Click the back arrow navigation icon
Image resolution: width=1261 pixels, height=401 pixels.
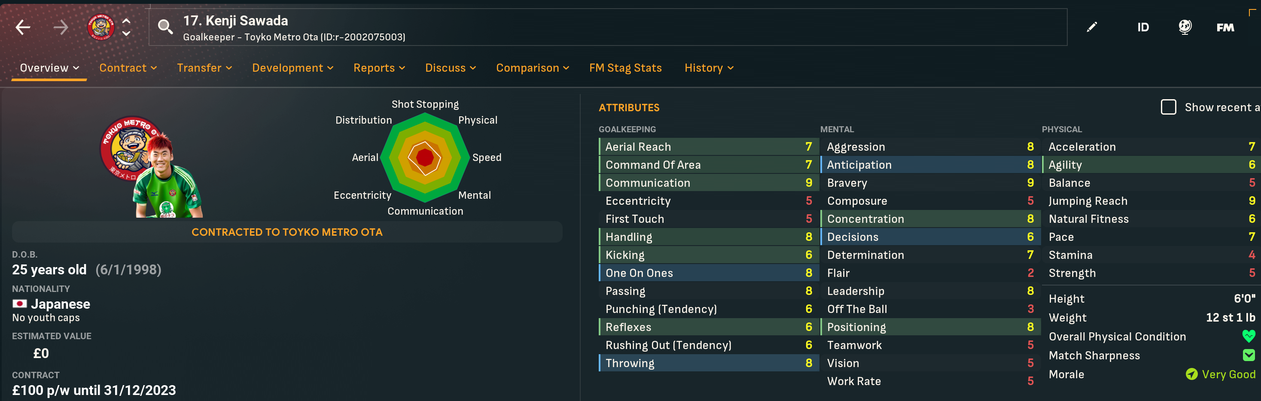(23, 27)
